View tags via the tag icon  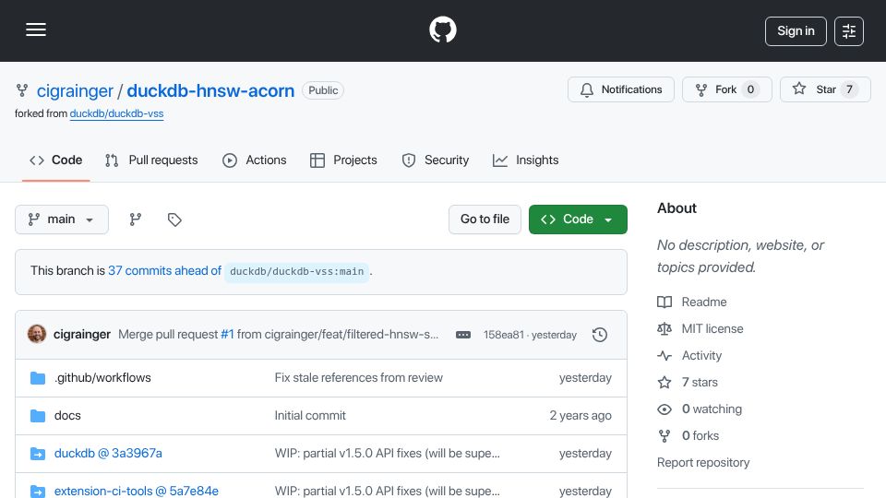coord(174,219)
